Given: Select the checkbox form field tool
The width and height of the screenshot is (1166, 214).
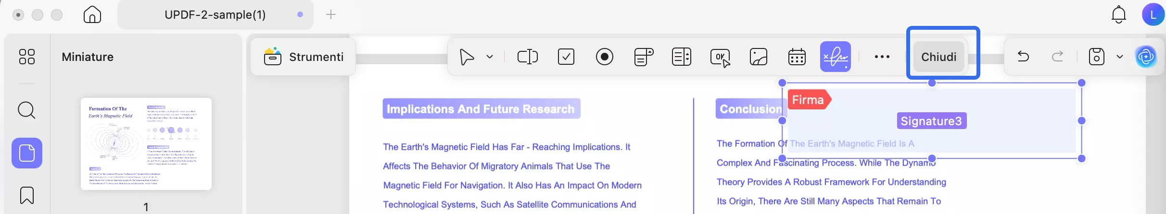Looking at the screenshot, I should tap(566, 57).
